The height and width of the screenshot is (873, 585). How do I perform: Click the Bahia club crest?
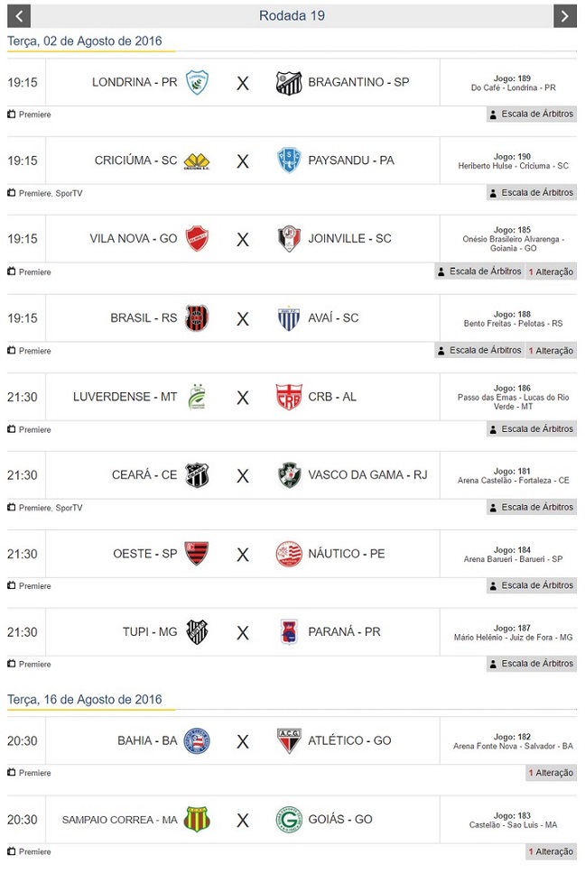pos(197,740)
